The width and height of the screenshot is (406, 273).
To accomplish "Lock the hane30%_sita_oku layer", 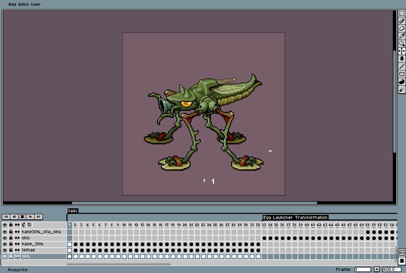I will (x=11, y=232).
